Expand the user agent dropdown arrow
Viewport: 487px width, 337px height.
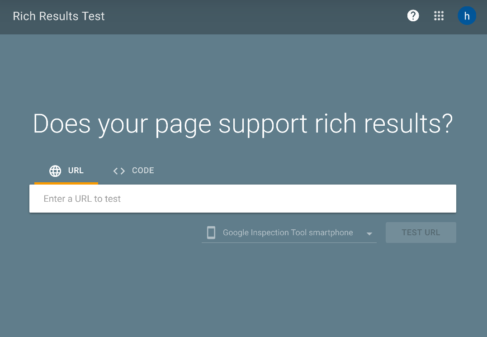[369, 233]
